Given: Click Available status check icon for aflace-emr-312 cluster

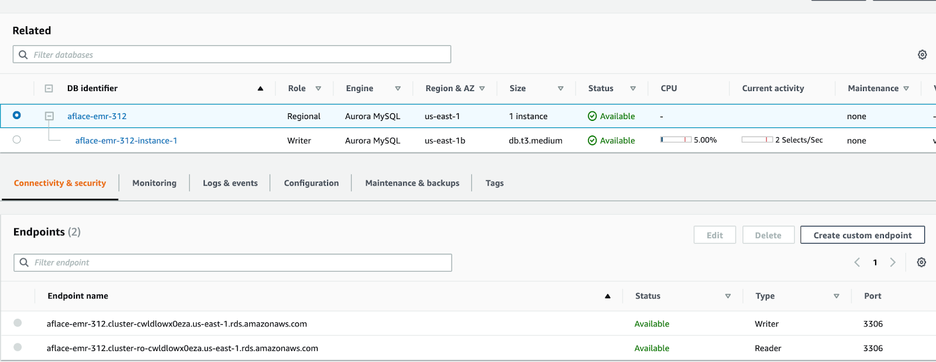Looking at the screenshot, I should [592, 116].
